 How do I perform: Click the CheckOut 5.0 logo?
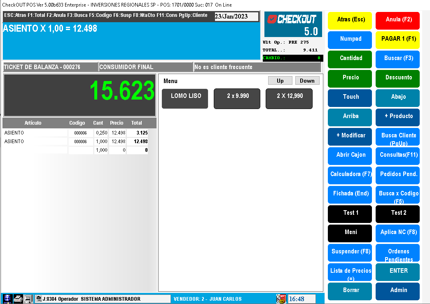point(293,24)
